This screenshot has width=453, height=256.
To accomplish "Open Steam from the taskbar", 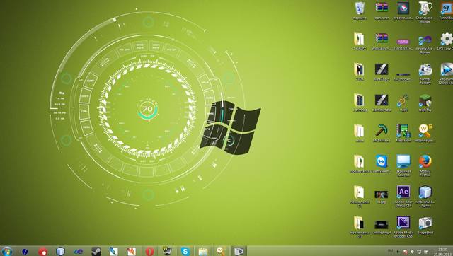I will (96, 251).
